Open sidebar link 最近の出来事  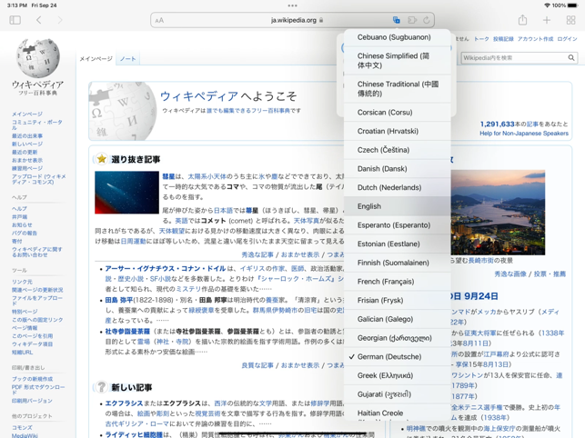27,135
